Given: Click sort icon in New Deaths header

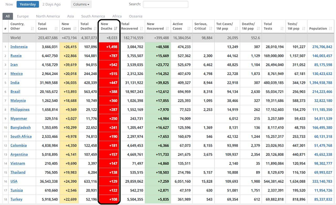Looking at the screenshot, I should coord(115,29).
